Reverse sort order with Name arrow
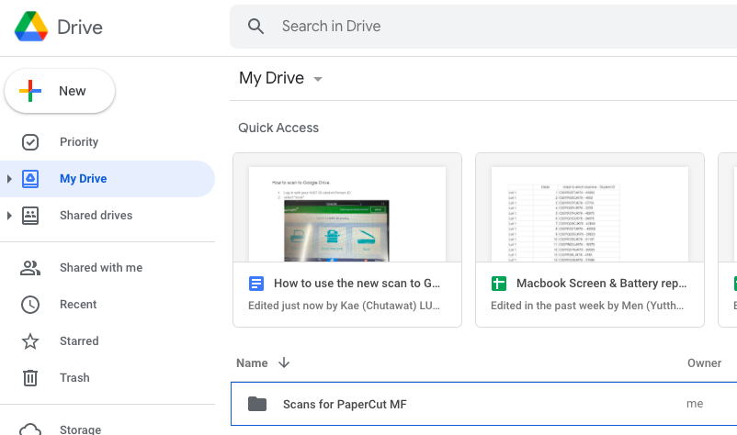The image size is (737, 435). tap(284, 363)
